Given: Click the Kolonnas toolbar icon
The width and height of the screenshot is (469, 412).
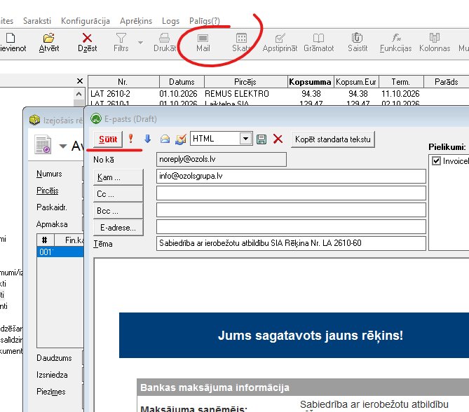Looking at the screenshot, I should click(435, 38).
